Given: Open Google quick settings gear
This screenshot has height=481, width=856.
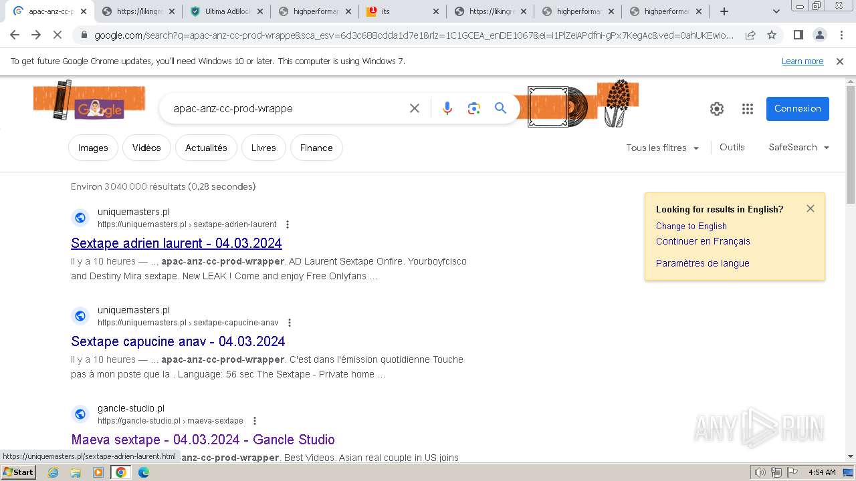Looking at the screenshot, I should click(x=717, y=109).
